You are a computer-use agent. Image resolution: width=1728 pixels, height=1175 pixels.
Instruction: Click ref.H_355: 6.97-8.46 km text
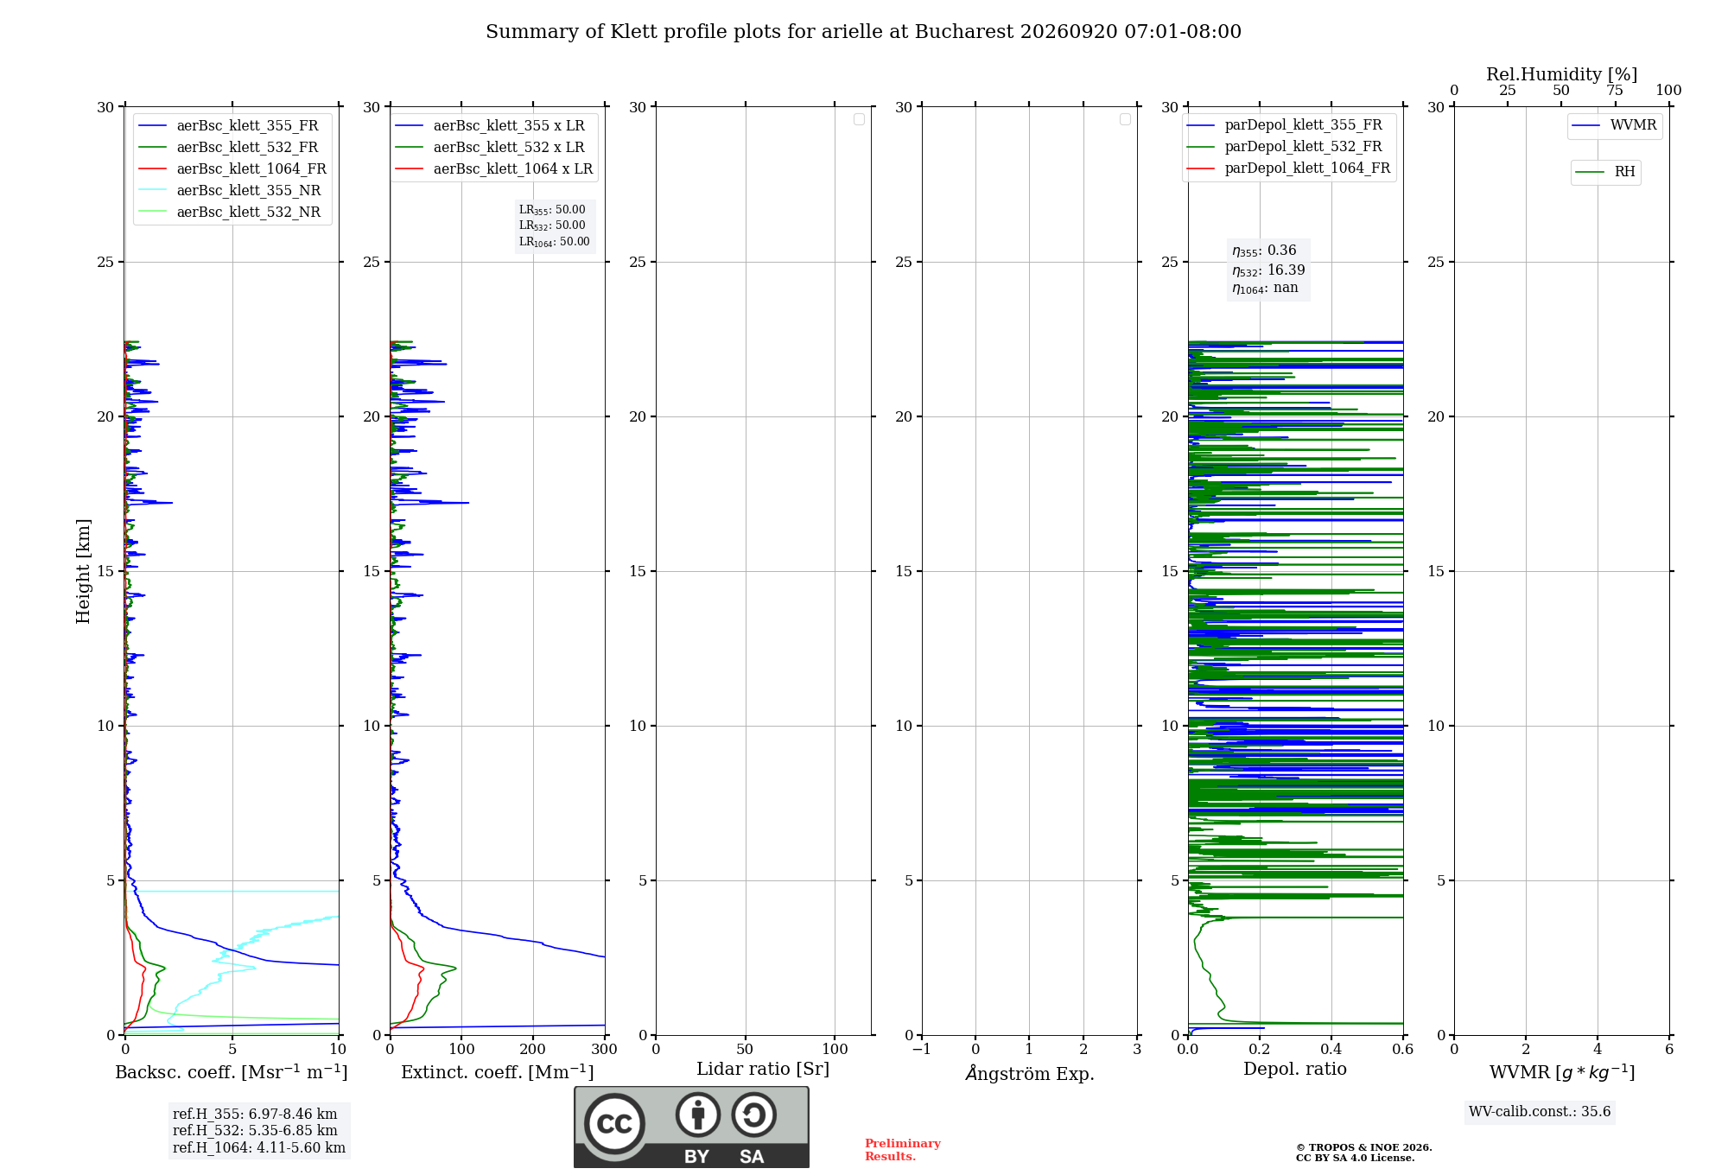tap(255, 1115)
